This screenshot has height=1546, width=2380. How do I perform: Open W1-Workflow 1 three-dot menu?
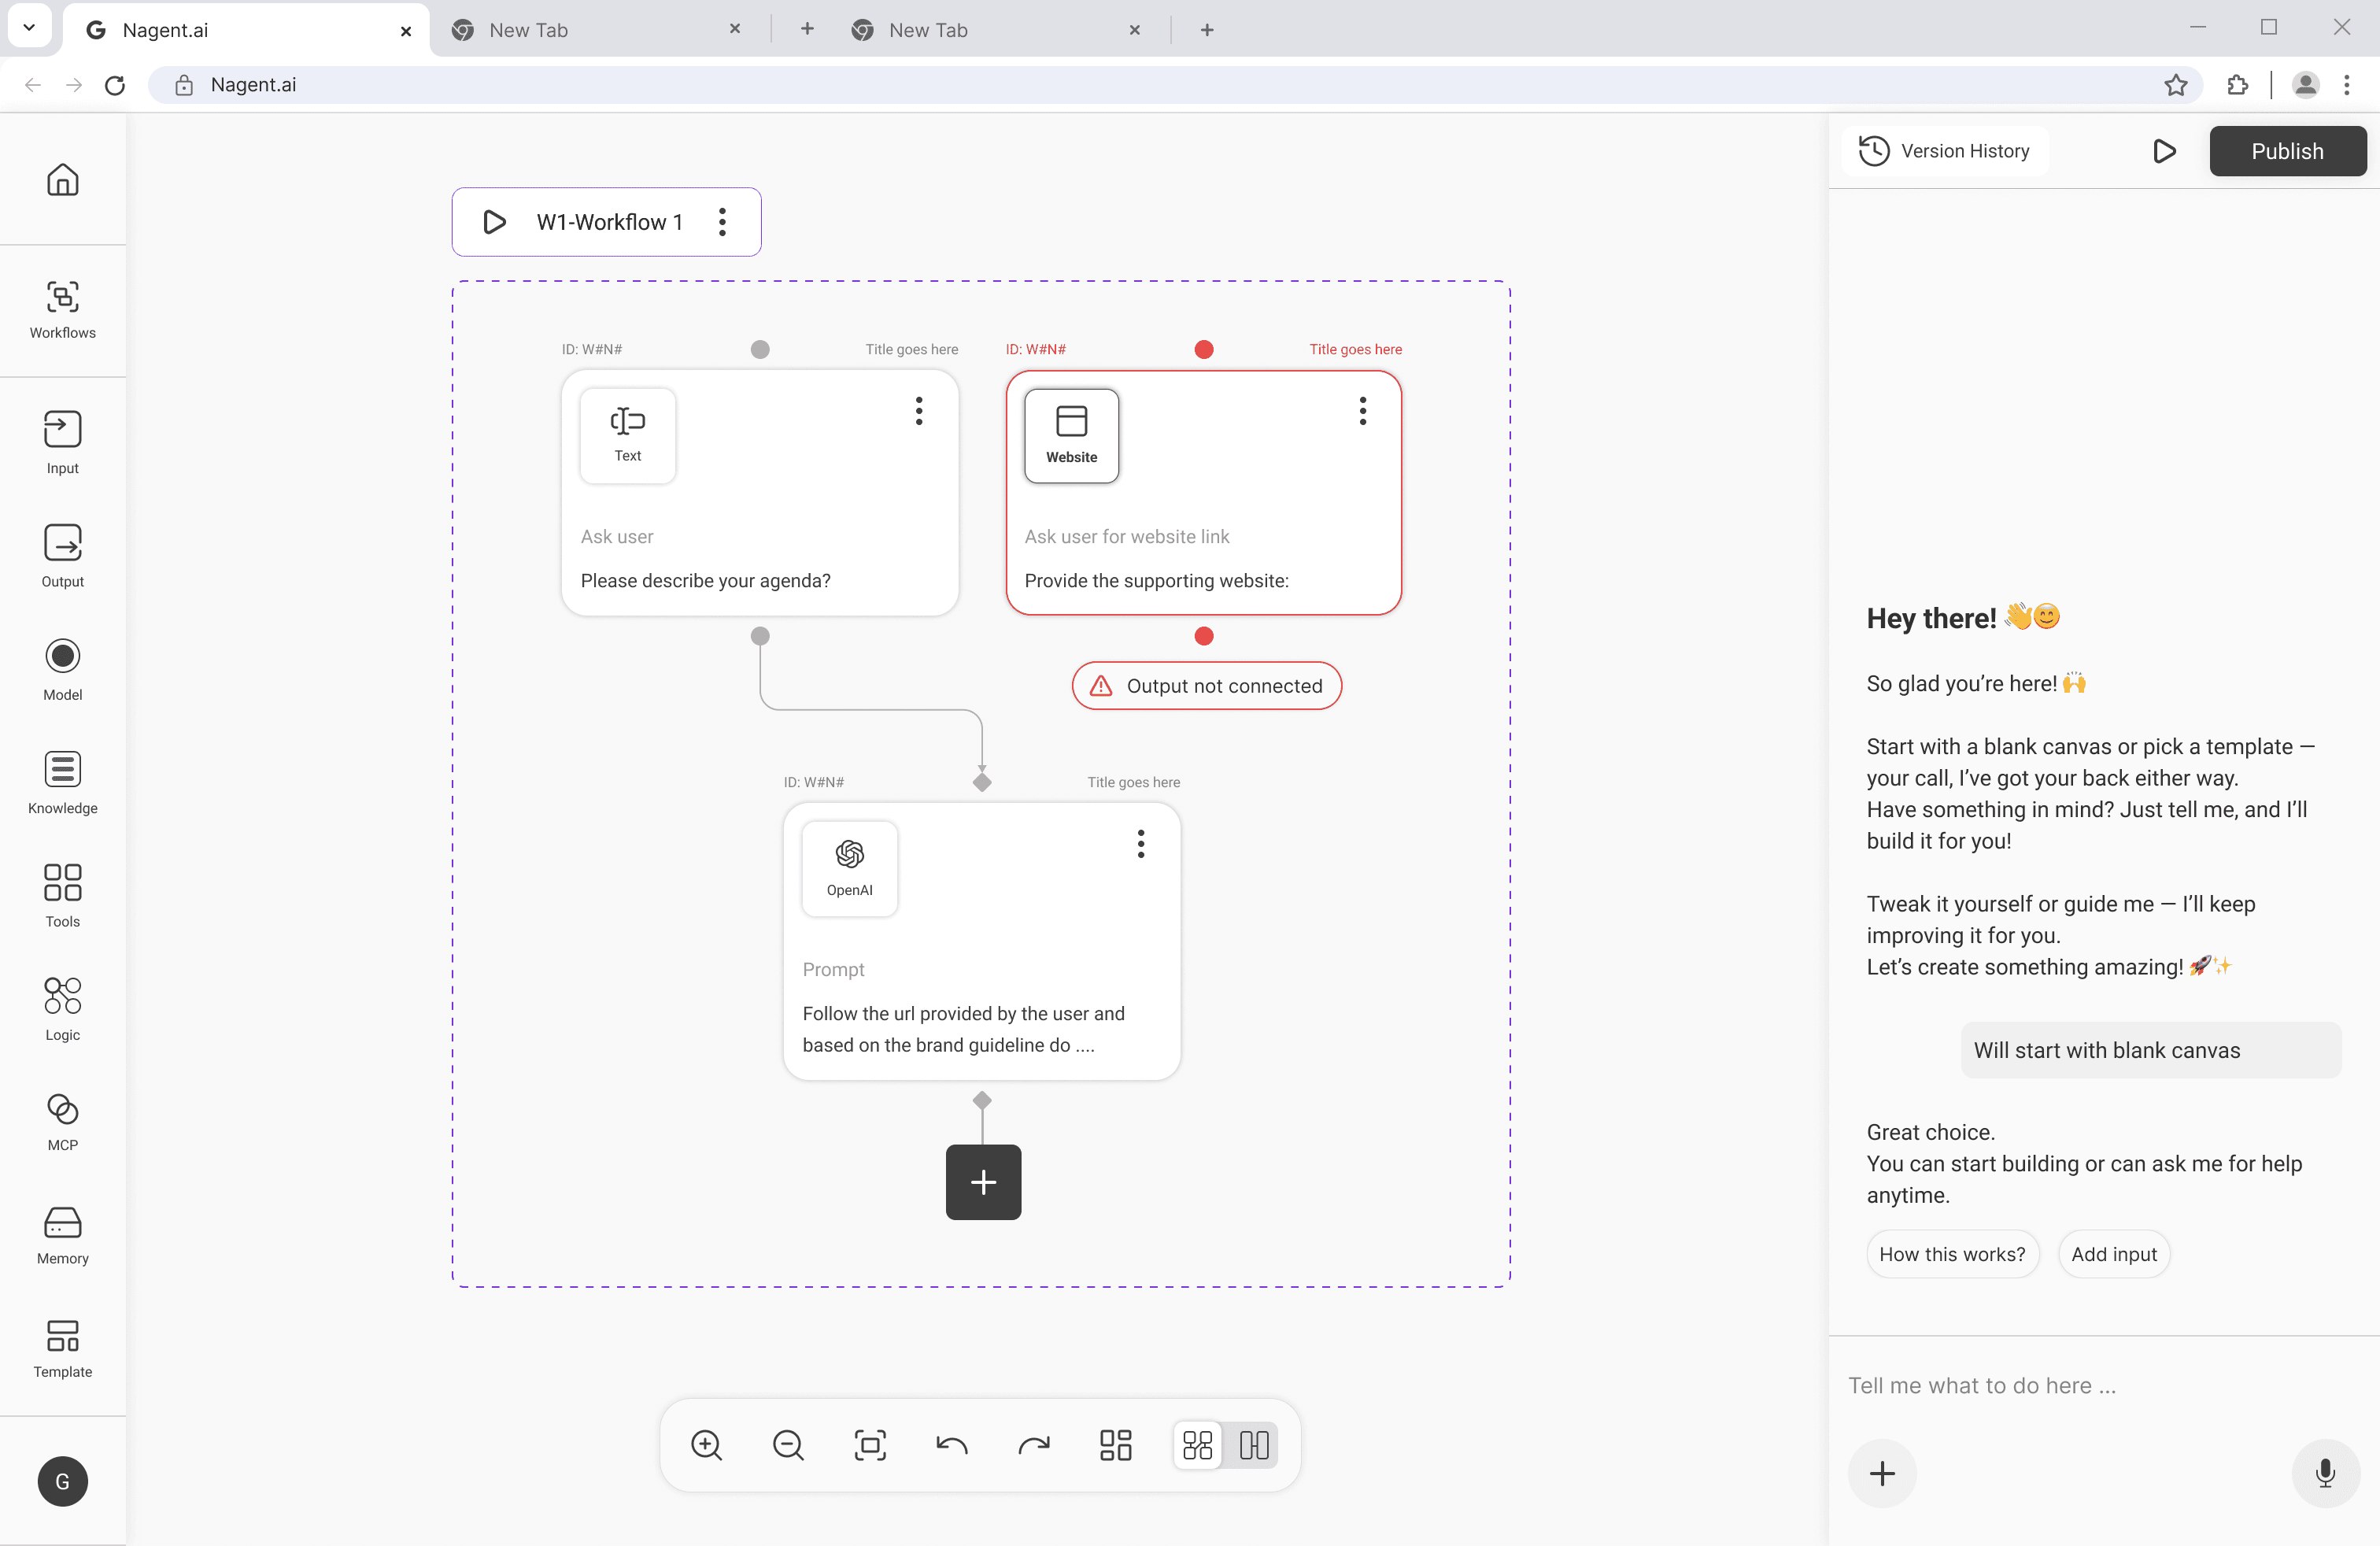click(722, 222)
